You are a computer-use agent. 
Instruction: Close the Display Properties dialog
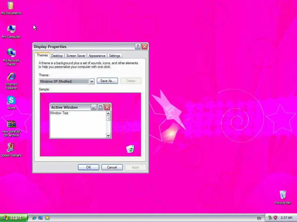144,47
